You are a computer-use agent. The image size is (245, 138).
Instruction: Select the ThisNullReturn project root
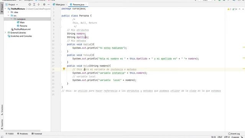(x=18, y=9)
